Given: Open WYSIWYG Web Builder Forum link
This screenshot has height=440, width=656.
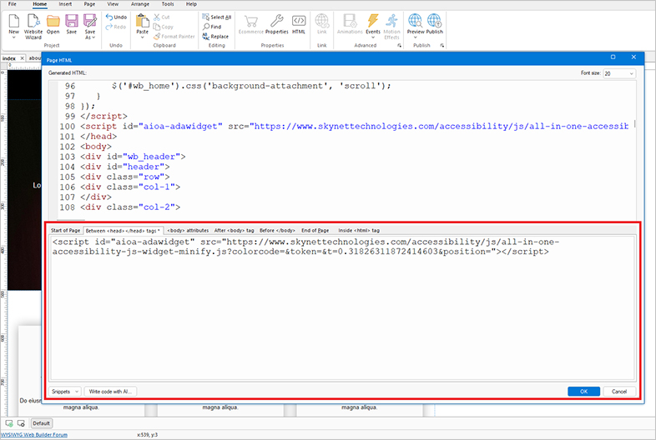Looking at the screenshot, I should point(34,434).
